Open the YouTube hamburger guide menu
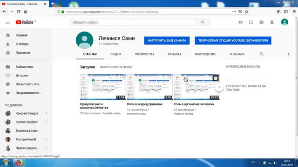The image size is (298, 167). click(x=8, y=22)
